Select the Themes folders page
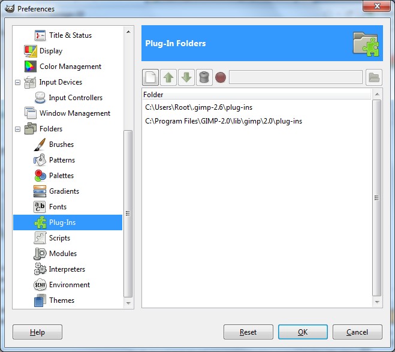The width and height of the screenshot is (395, 352). (62, 300)
